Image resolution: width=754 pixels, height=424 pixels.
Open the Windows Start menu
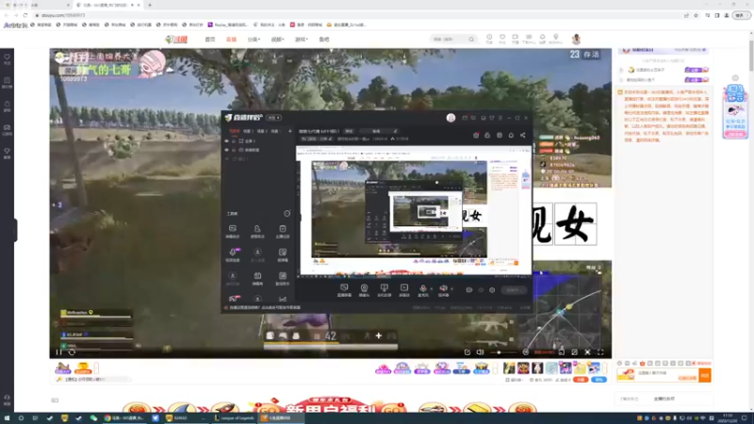7,418
